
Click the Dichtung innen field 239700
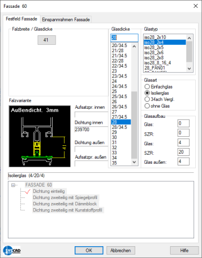click(91, 130)
